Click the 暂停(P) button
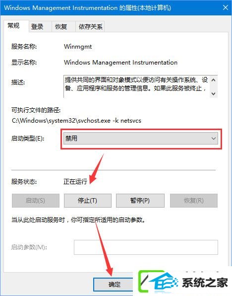232x296 pixels. [140, 201]
